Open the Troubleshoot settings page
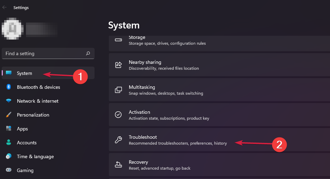The width and height of the screenshot is (330, 179). tap(178, 140)
